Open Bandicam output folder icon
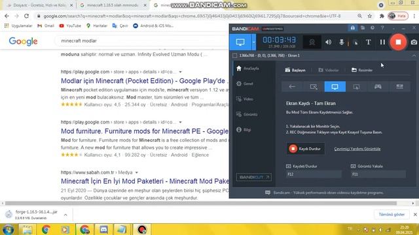419x235 pixels. (363, 28)
